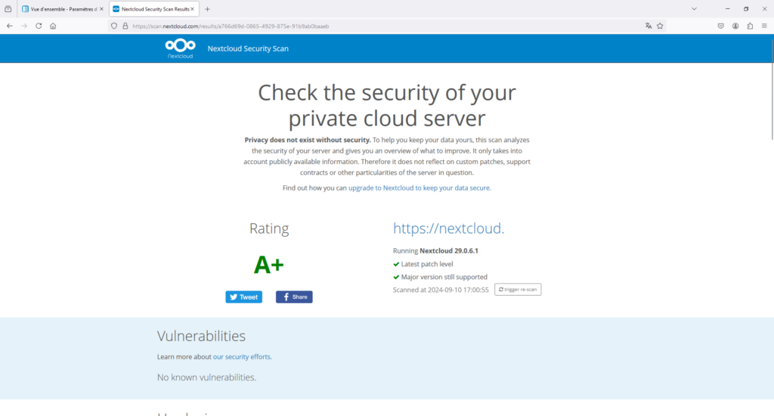Image resolution: width=774 pixels, height=416 pixels.
Task: Close the Vue d'ensemble tab
Action: (x=102, y=9)
